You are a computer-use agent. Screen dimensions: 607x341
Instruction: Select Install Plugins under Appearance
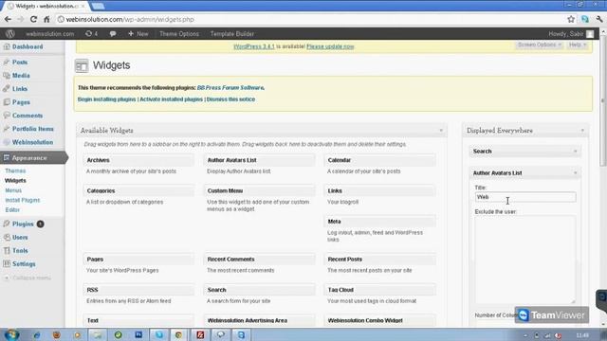coord(23,200)
